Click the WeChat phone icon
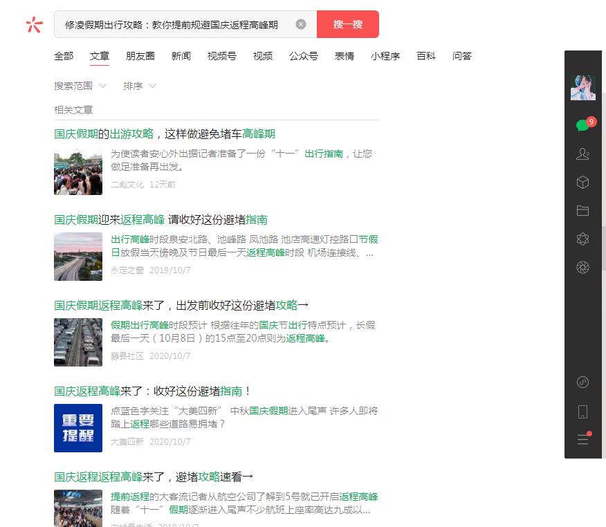Viewport: 606px width, 527px height. 582,412
